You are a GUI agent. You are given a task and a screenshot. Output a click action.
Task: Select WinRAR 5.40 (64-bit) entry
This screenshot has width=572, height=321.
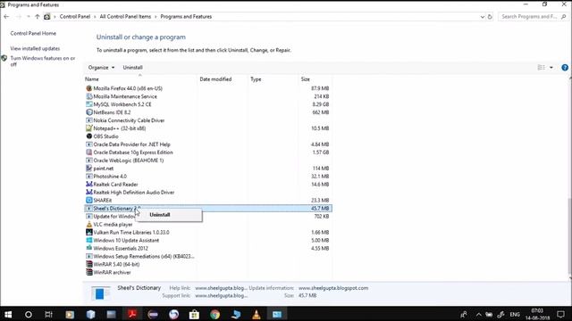208,265
